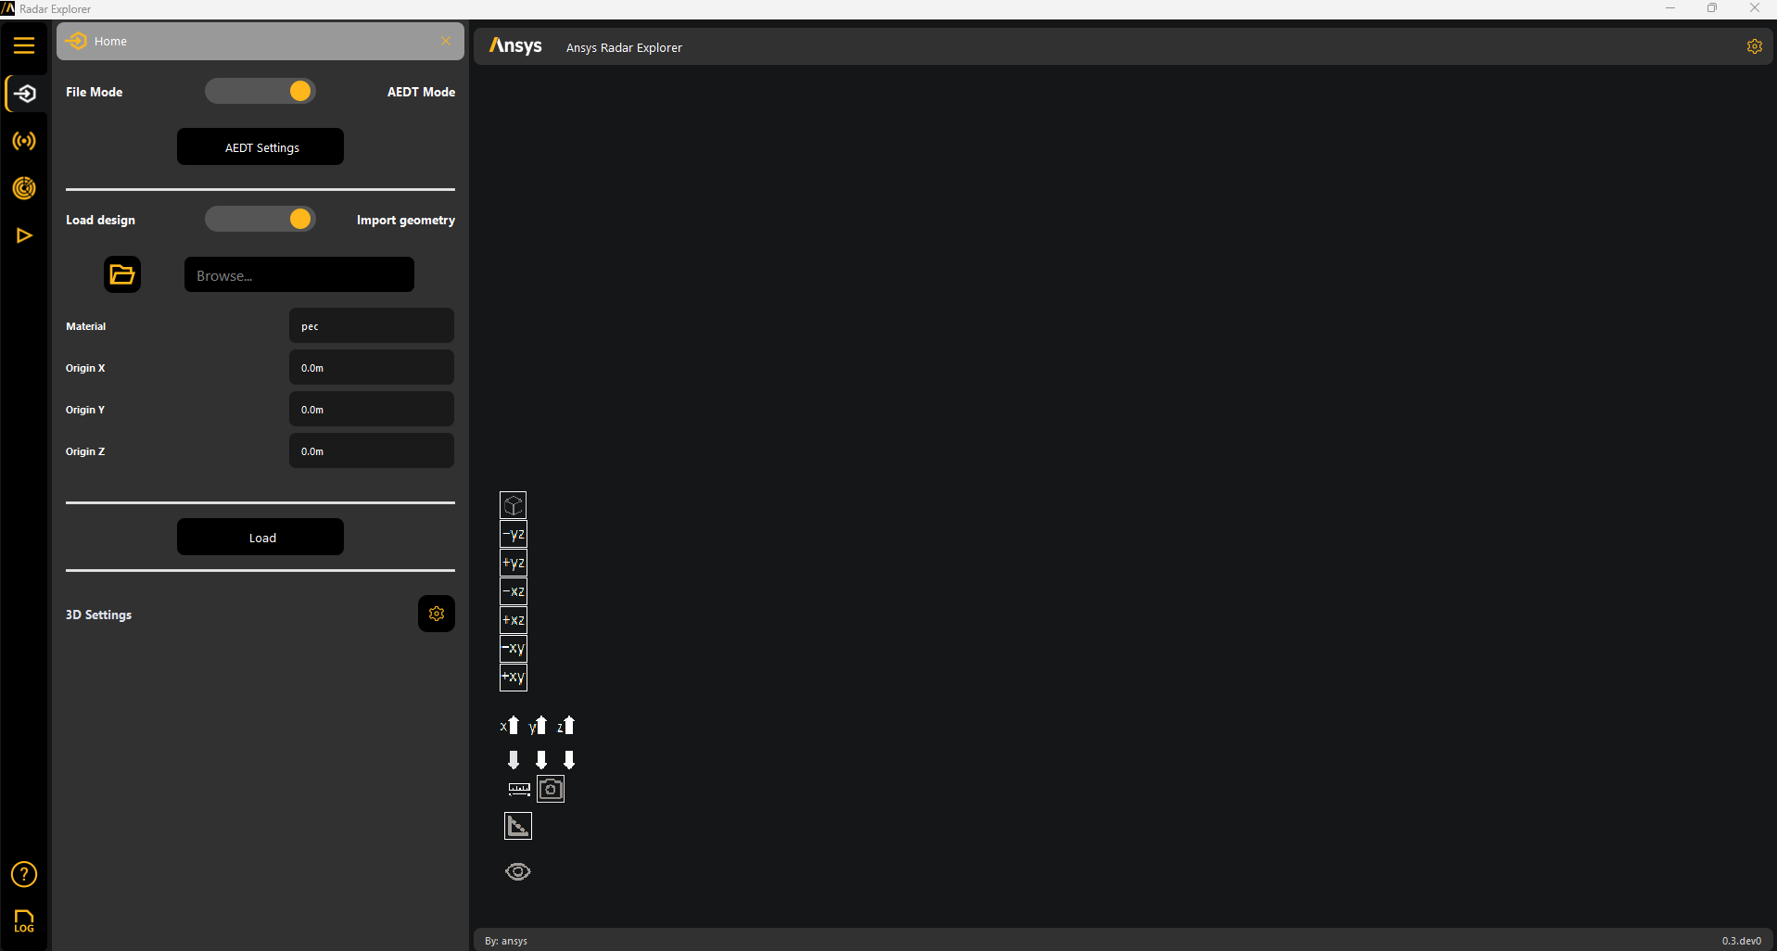Click the open folder browse icon
The image size is (1777, 951).
coord(122,274)
